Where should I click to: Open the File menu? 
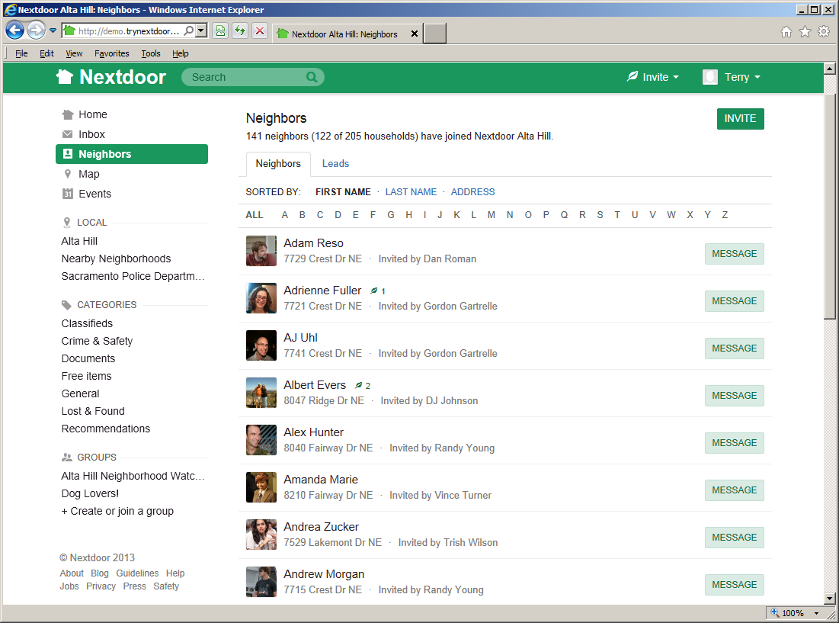[x=21, y=53]
